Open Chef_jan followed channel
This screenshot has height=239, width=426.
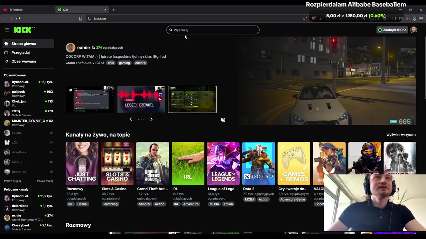pyautogui.click(x=28, y=103)
